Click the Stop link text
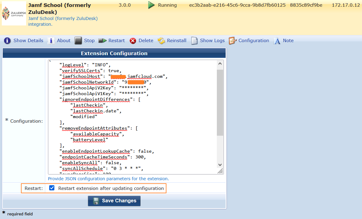The height and width of the screenshot is (219, 362). click(89, 41)
